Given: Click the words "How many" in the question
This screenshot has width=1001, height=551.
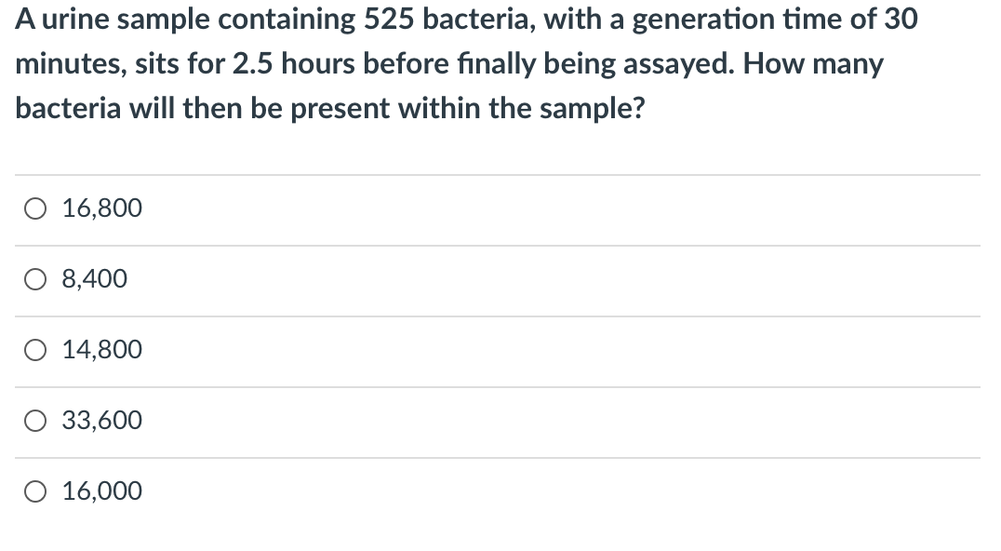Looking at the screenshot, I should [813, 64].
